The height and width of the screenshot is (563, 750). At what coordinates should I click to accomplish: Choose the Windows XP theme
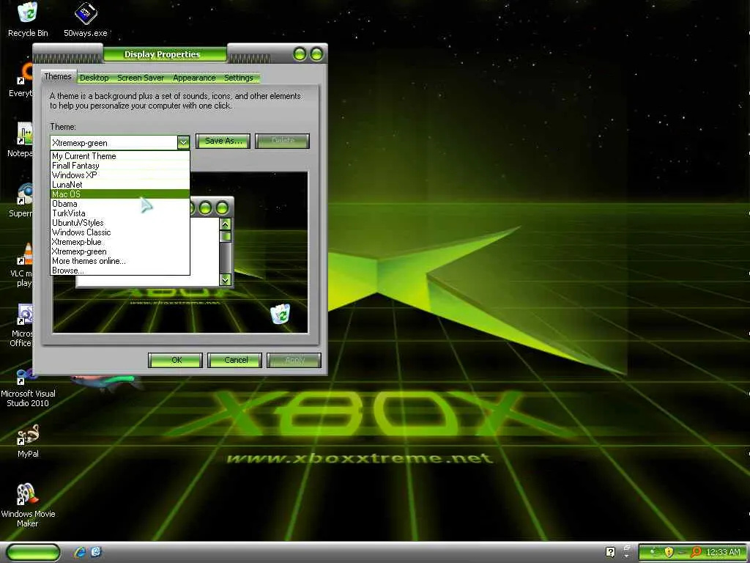tap(120, 175)
